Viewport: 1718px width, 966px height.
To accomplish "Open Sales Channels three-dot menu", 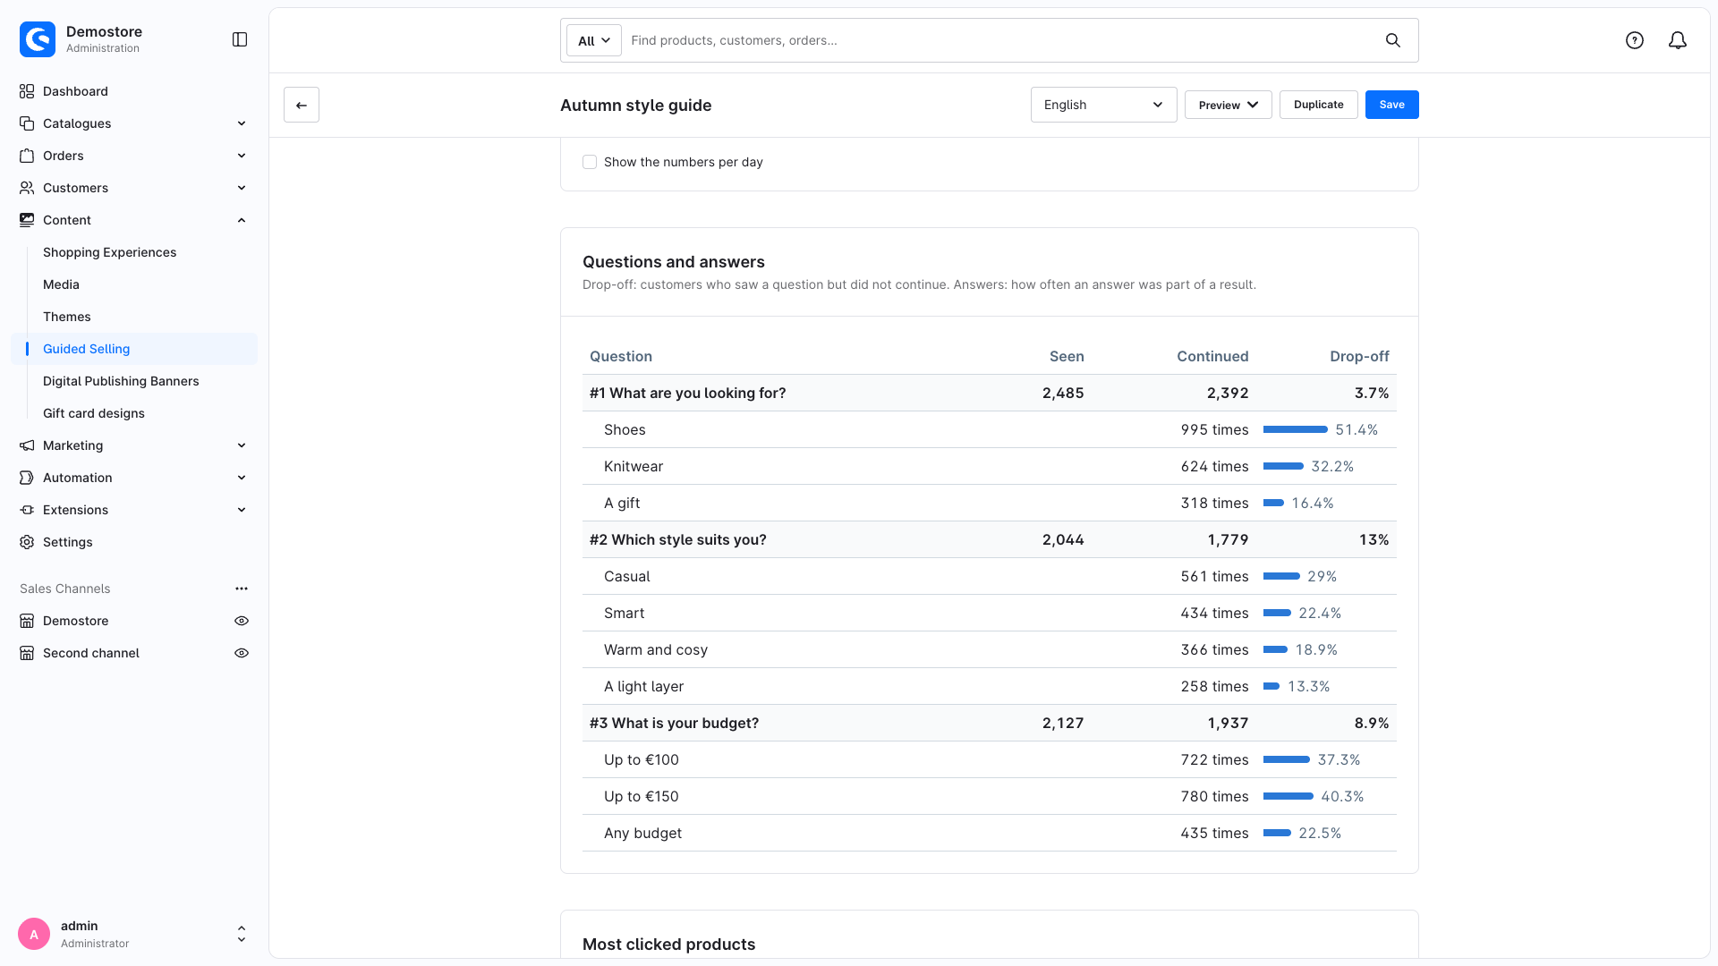I will click(242, 589).
